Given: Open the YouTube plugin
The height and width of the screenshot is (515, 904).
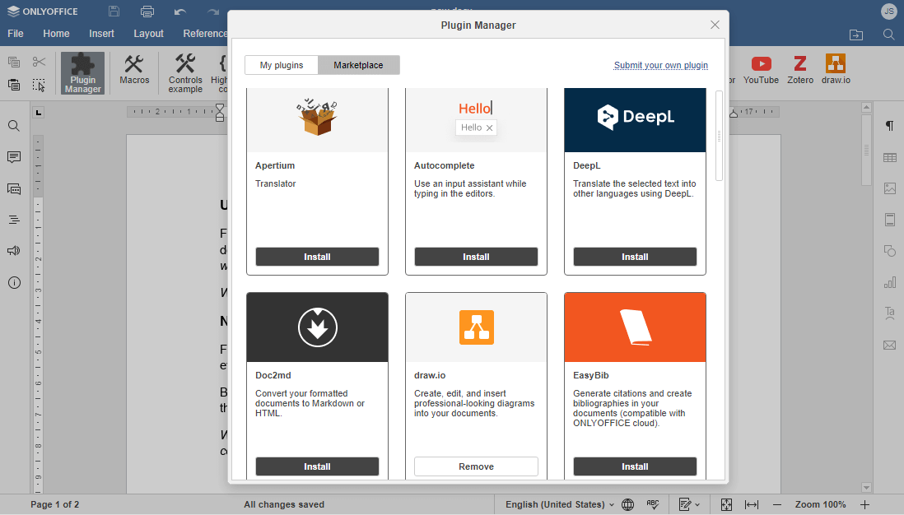Looking at the screenshot, I should (x=761, y=71).
